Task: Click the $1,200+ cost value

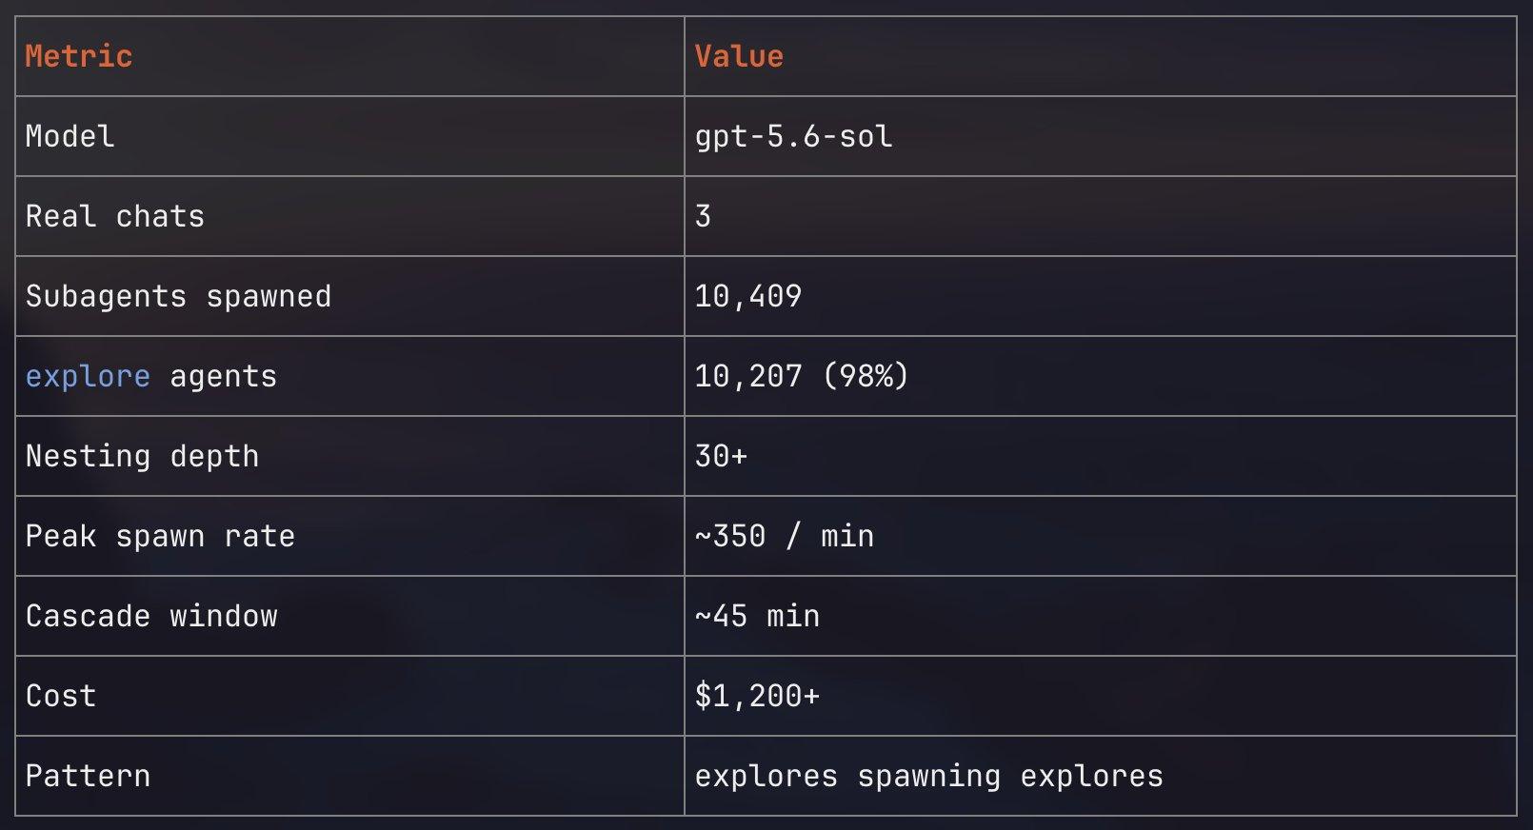Action: (x=757, y=696)
